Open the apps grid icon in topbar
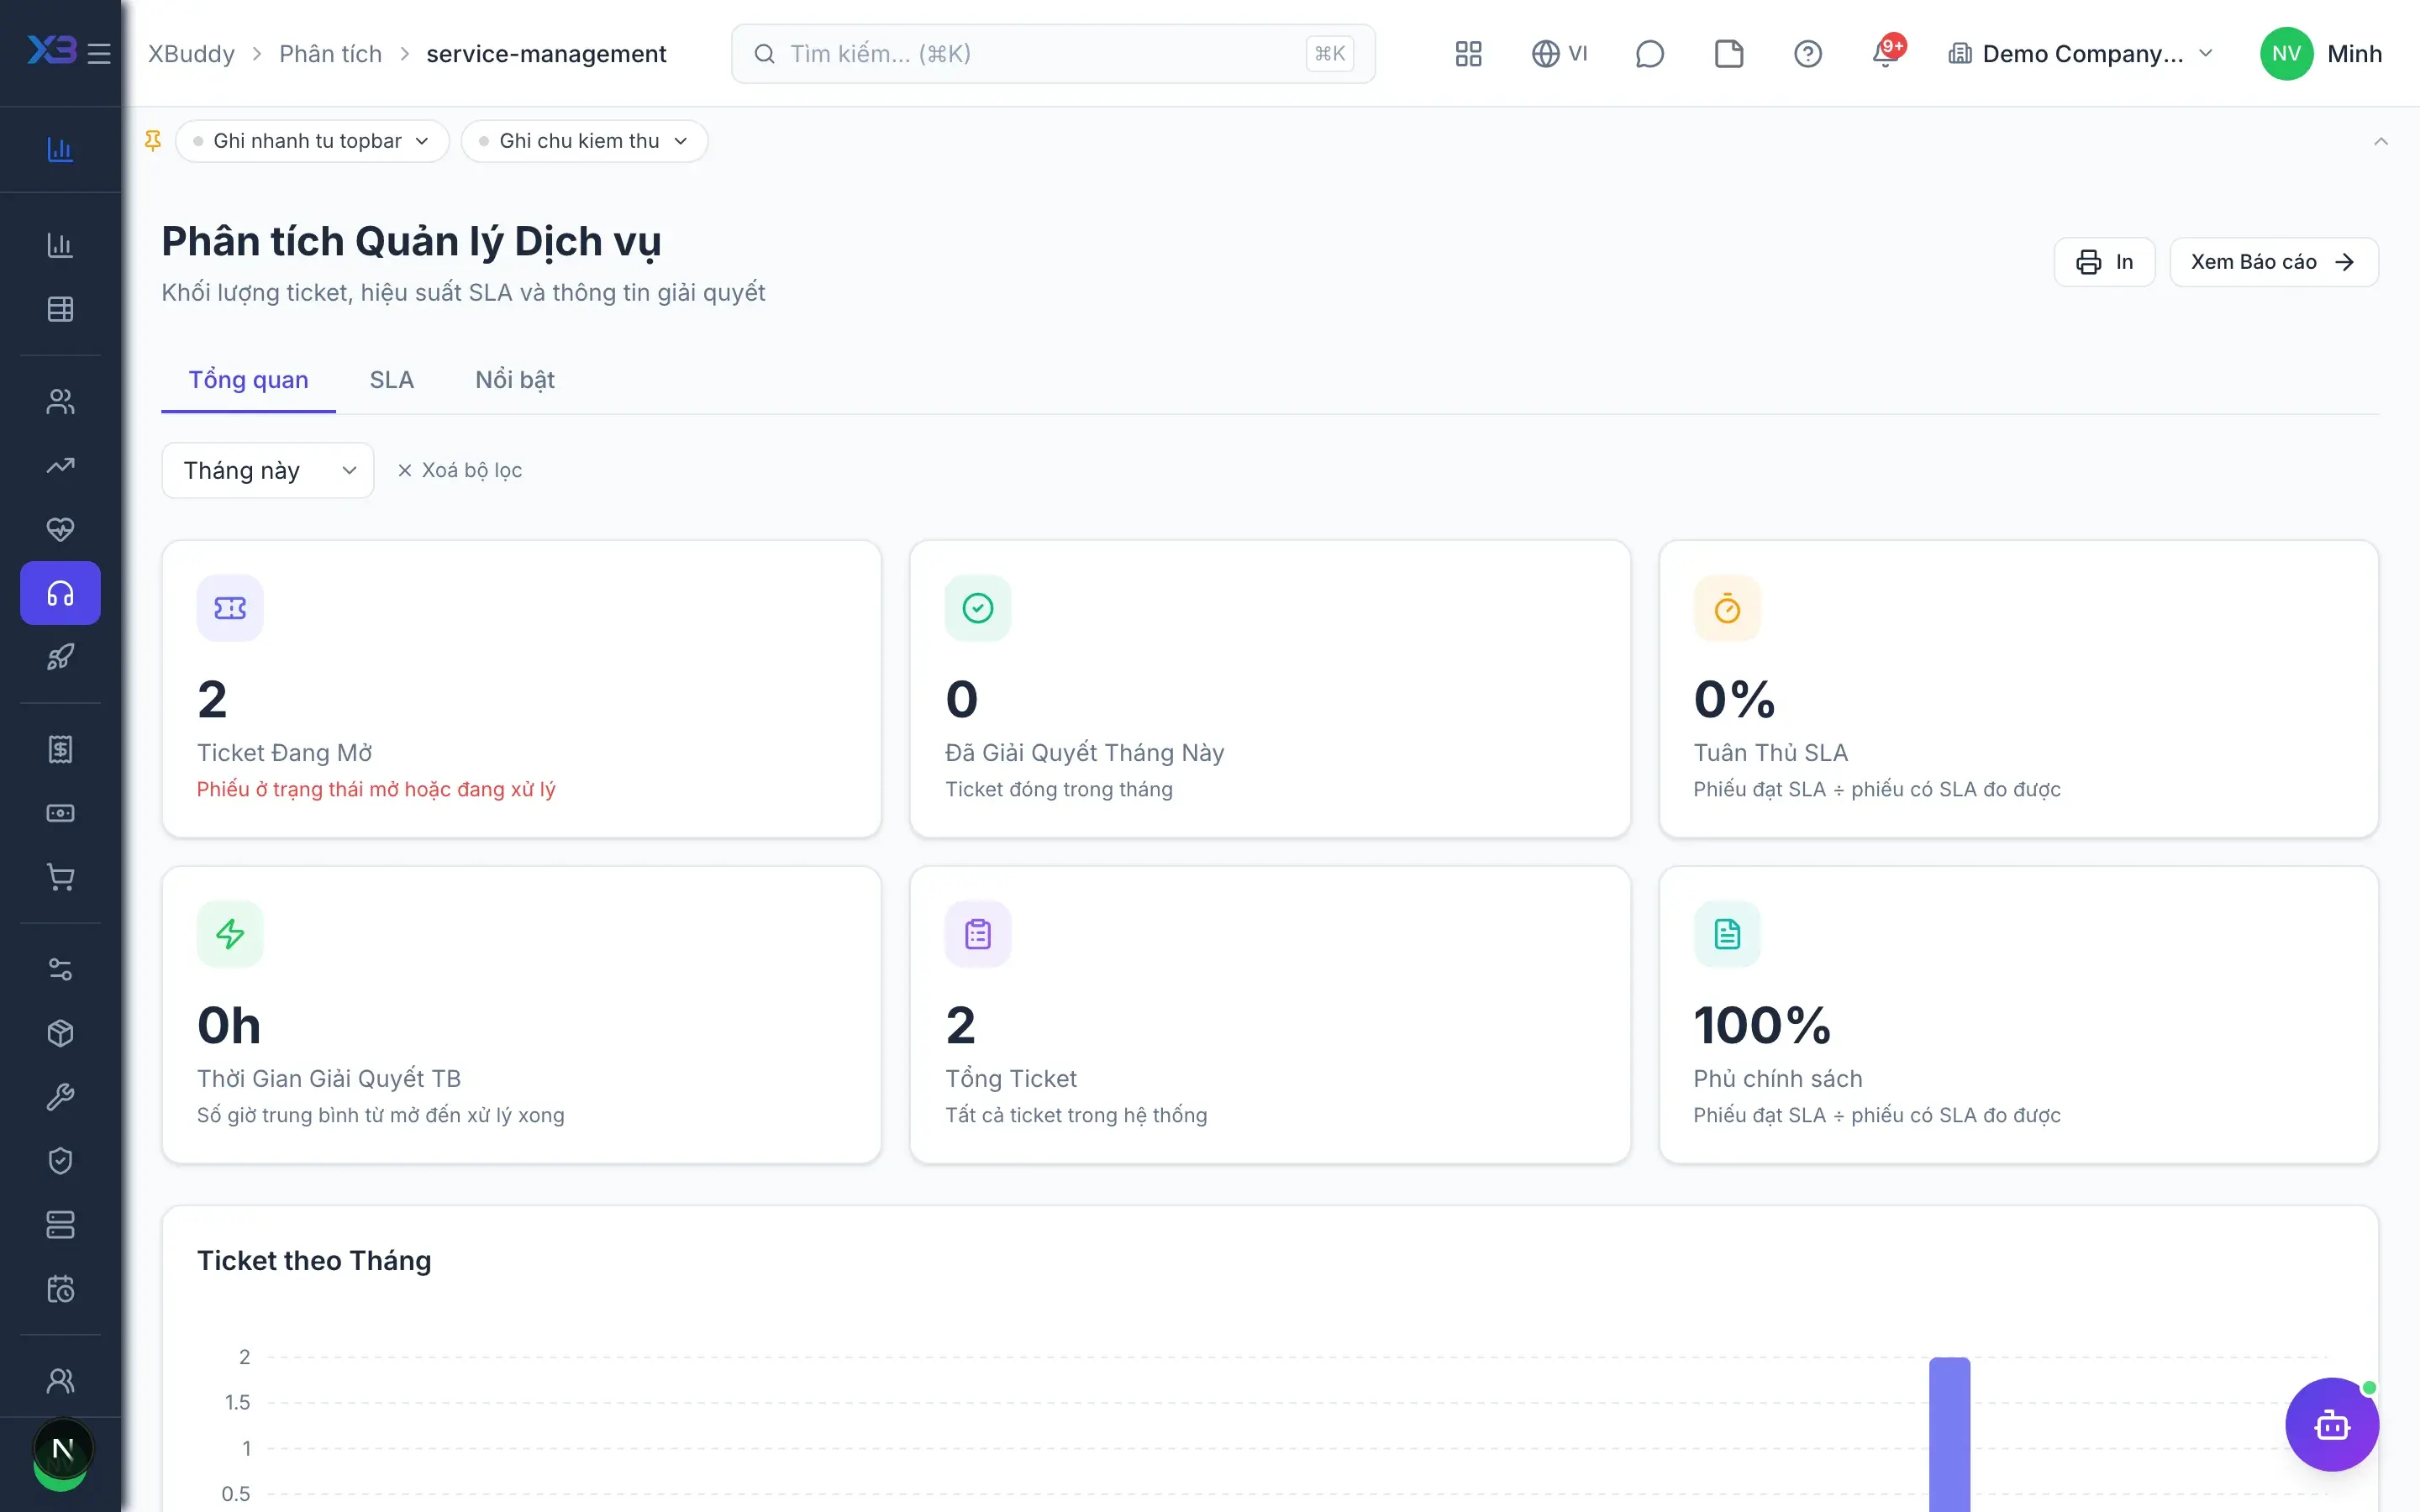The image size is (2420, 1512). pyautogui.click(x=1468, y=53)
